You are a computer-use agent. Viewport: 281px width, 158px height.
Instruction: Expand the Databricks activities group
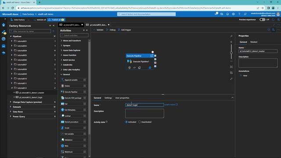(x=61, y=65)
